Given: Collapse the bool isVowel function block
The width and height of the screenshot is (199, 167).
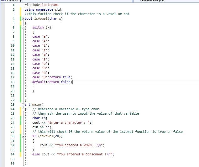Looking at the screenshot, I should pos(23,19).
